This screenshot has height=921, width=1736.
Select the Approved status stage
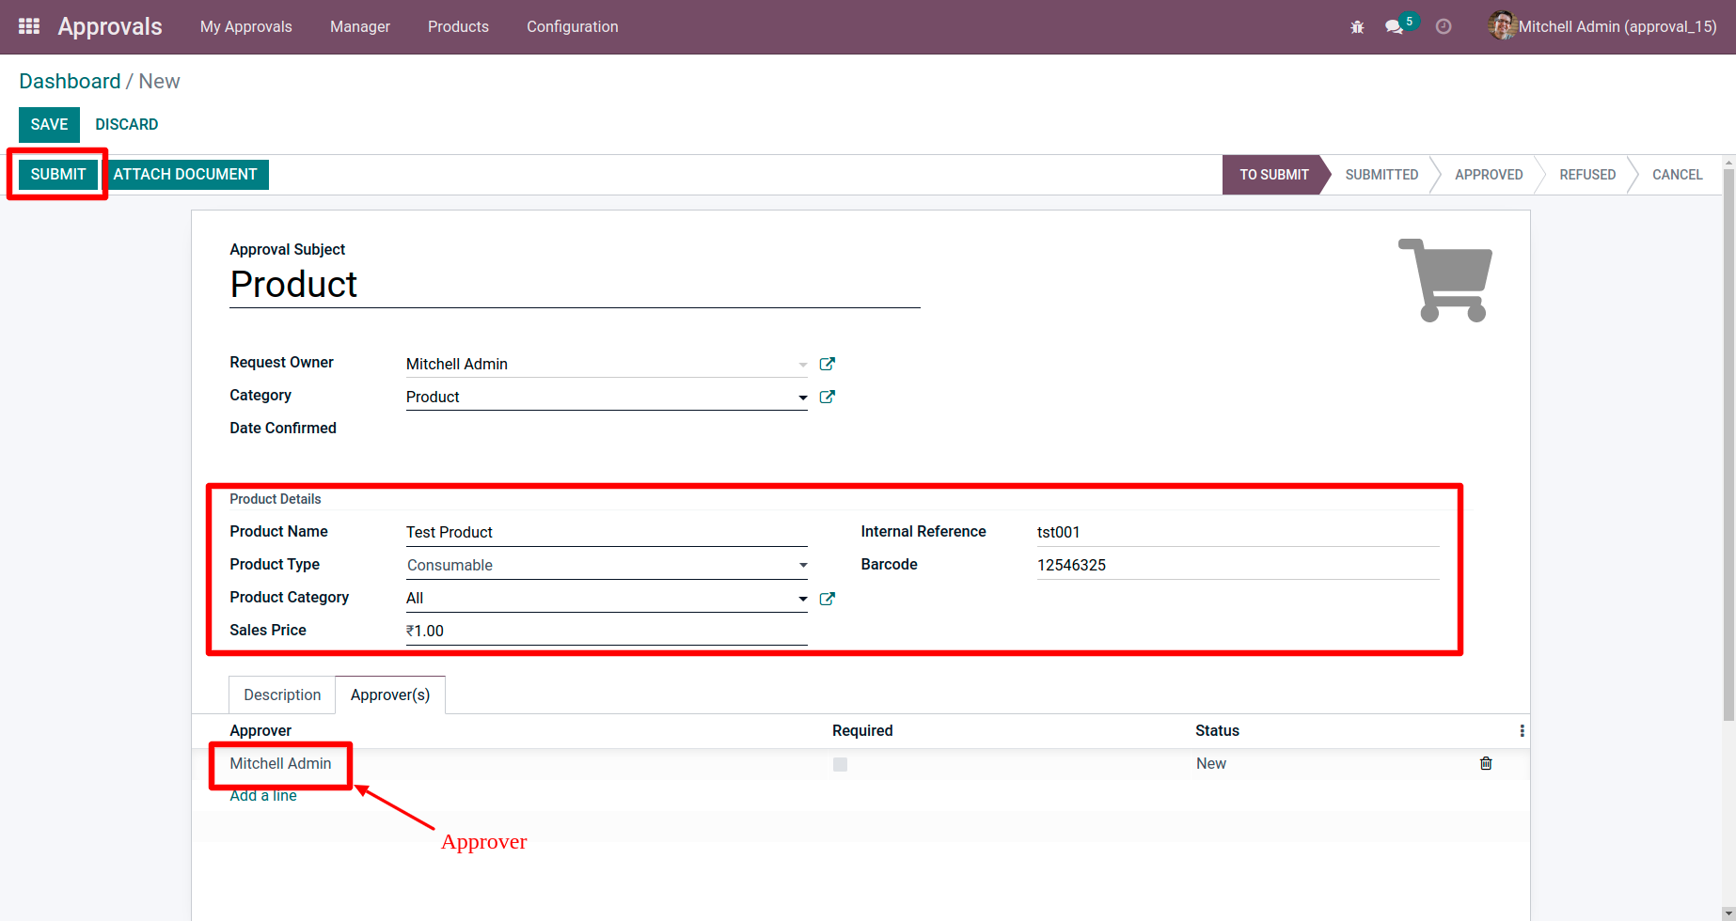[1489, 175]
